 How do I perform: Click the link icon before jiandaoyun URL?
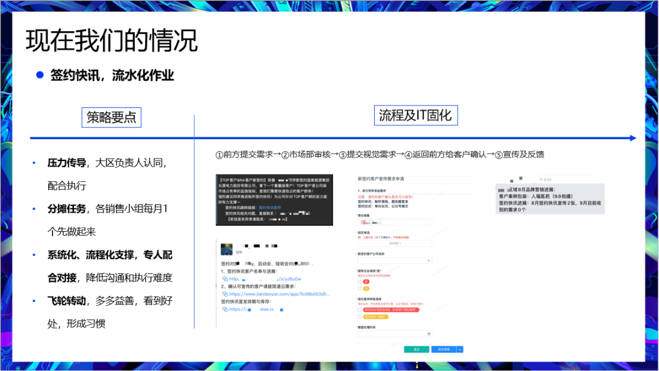click(x=225, y=294)
